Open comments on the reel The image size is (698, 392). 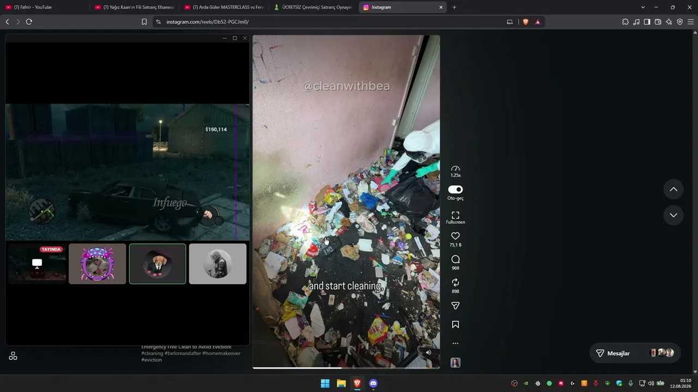pyautogui.click(x=455, y=259)
